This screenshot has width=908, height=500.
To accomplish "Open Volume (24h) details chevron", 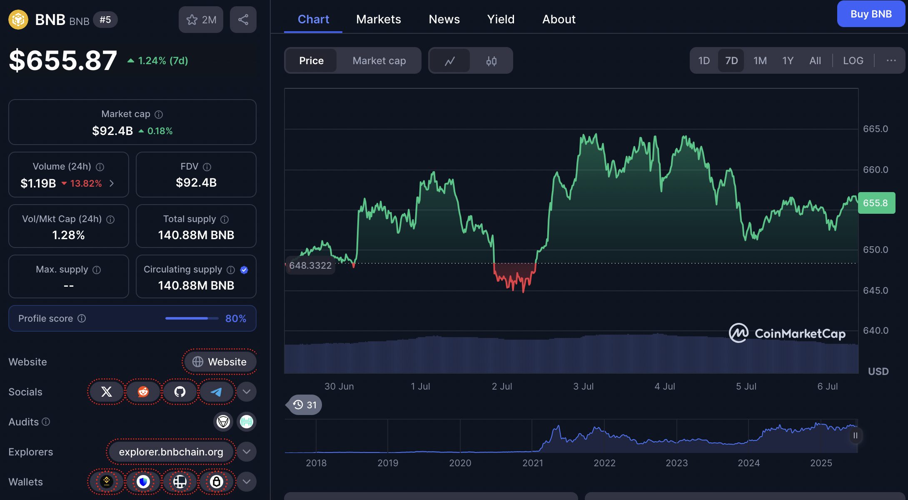I will [112, 183].
